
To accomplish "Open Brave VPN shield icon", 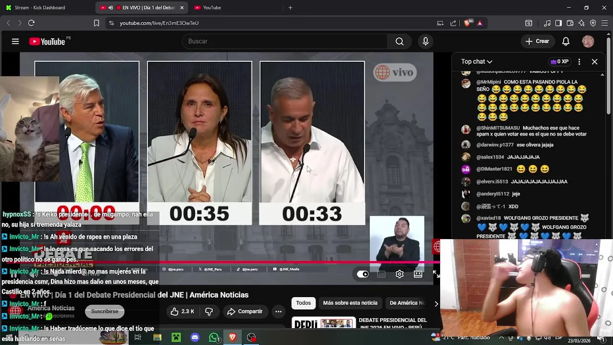I will point(593,23).
